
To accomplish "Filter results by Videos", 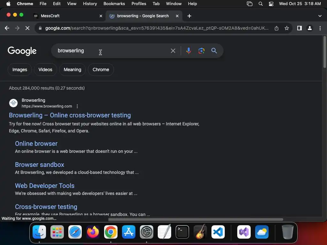I will click(45, 70).
